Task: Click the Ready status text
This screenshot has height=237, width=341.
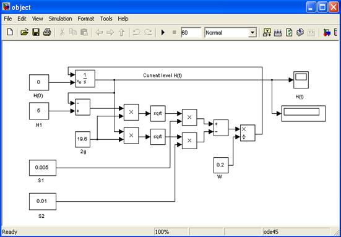Action: click(x=9, y=232)
